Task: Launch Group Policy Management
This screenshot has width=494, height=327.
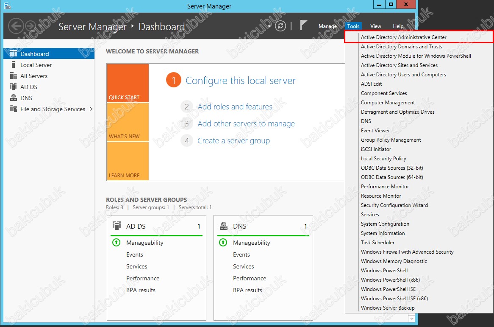Action: tap(419, 140)
